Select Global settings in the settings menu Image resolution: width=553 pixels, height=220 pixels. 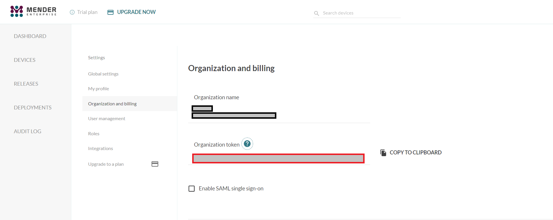103,74
